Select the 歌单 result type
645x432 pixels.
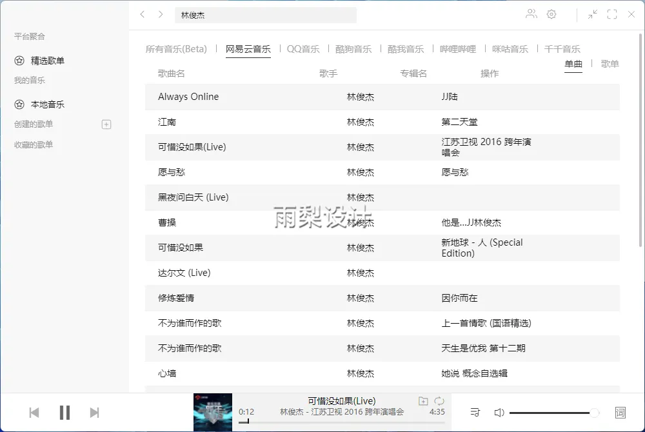click(x=610, y=64)
